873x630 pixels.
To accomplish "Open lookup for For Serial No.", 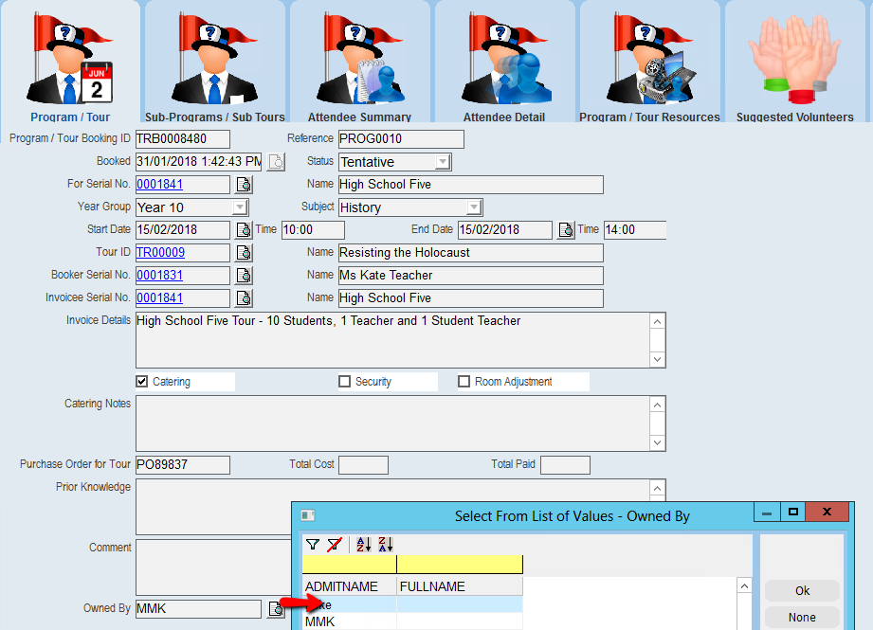I will pyautogui.click(x=244, y=185).
